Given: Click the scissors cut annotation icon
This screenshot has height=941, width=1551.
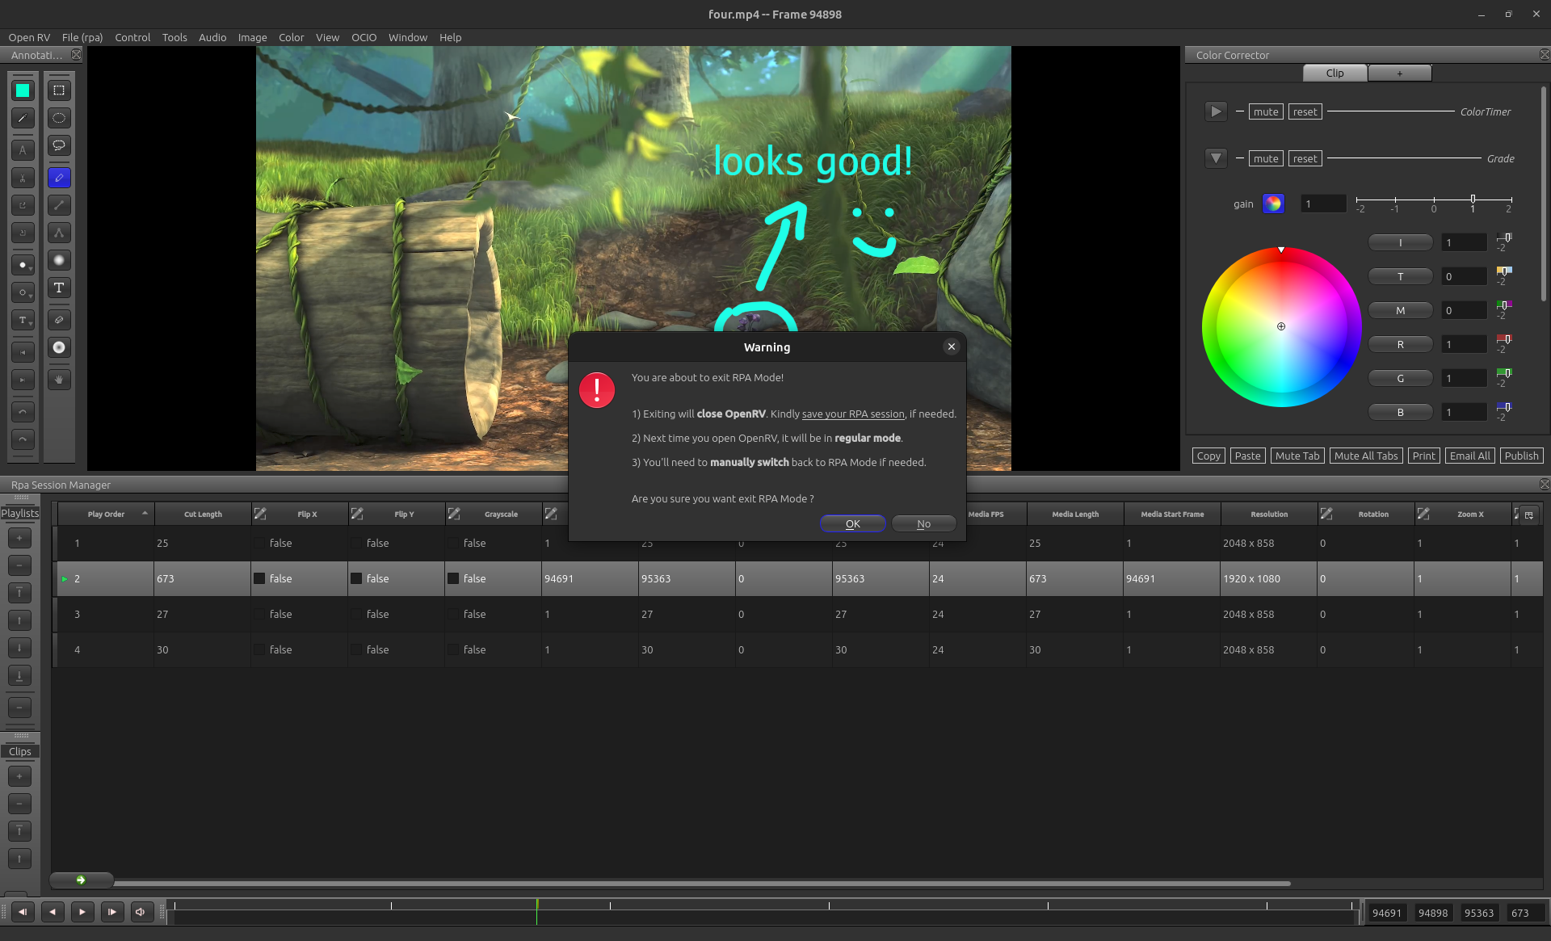Looking at the screenshot, I should coord(23,178).
